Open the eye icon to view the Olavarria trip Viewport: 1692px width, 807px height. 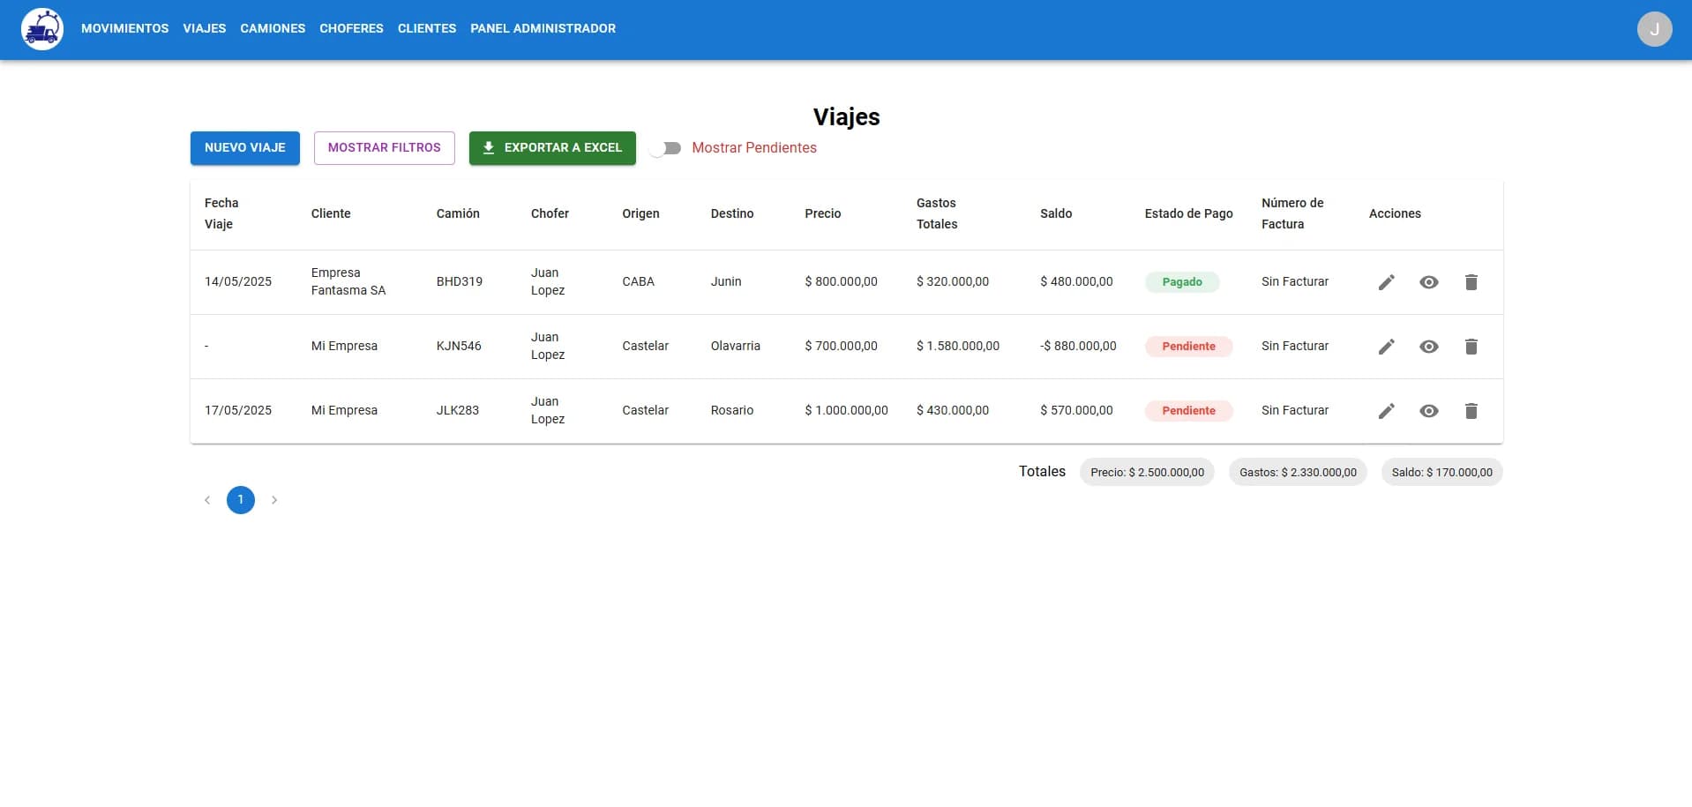click(1429, 347)
